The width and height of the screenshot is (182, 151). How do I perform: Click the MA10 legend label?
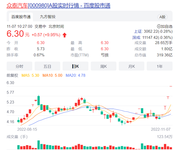tap(52, 75)
